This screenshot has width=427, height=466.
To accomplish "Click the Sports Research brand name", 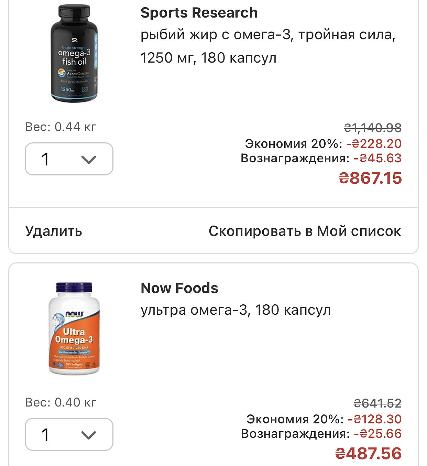I will click(x=199, y=13).
